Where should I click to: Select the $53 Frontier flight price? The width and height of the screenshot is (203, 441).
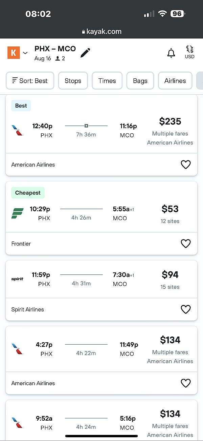tap(170, 209)
